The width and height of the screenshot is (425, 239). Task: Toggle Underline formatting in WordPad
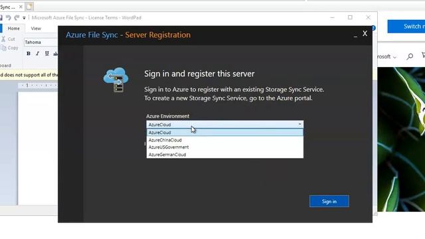(47, 53)
